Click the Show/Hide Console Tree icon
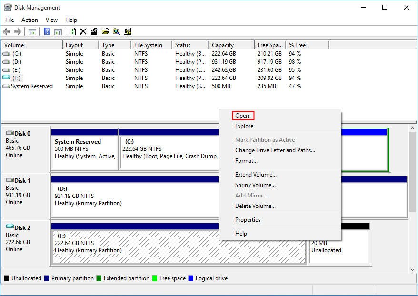 tap(32, 32)
